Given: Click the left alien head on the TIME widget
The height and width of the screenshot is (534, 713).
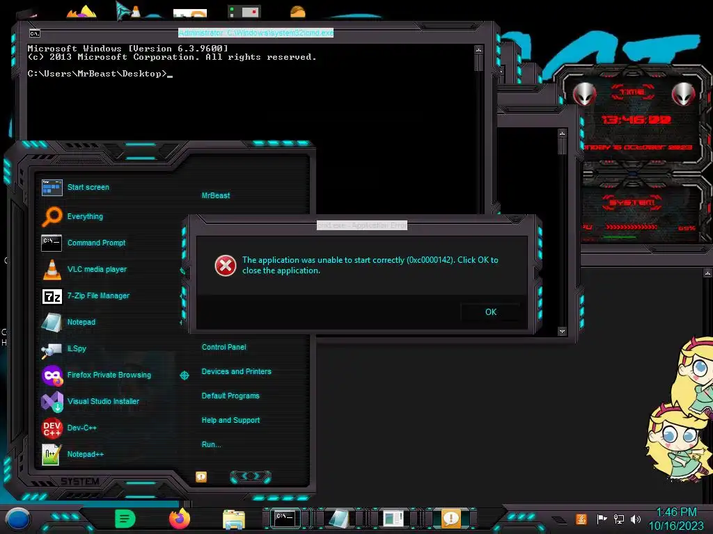Looking at the screenshot, I should click(584, 95).
